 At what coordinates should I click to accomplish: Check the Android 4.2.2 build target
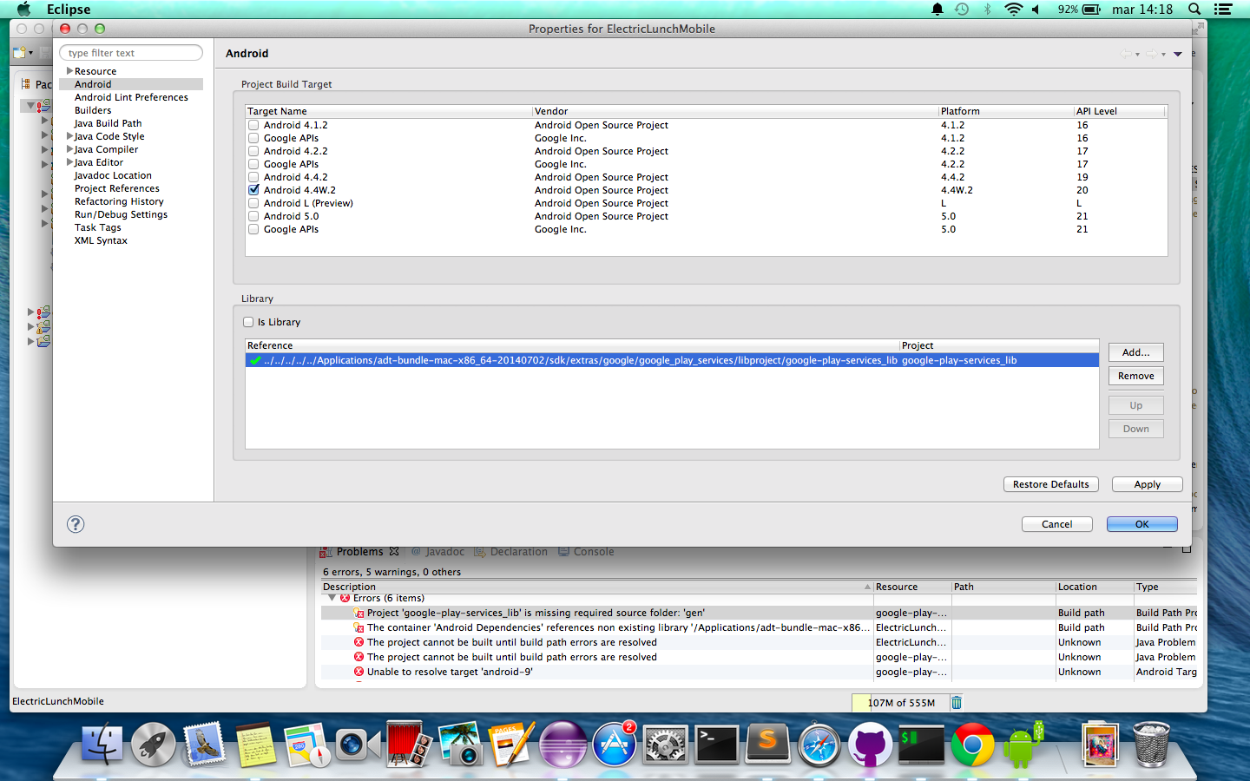pos(253,151)
